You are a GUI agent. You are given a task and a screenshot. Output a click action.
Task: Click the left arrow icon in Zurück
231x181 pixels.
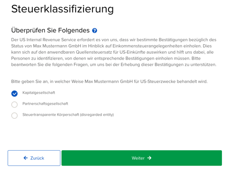tap(26, 158)
